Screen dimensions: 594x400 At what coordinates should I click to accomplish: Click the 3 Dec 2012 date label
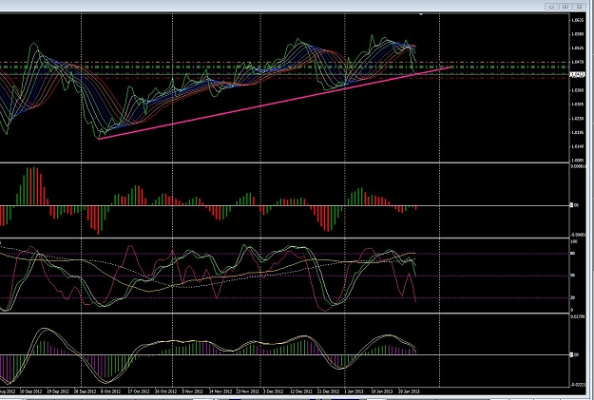(273, 391)
